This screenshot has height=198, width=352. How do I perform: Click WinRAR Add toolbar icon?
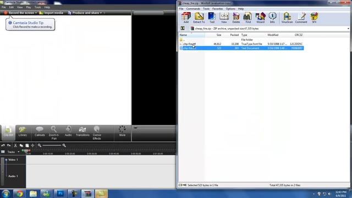tap(186, 18)
